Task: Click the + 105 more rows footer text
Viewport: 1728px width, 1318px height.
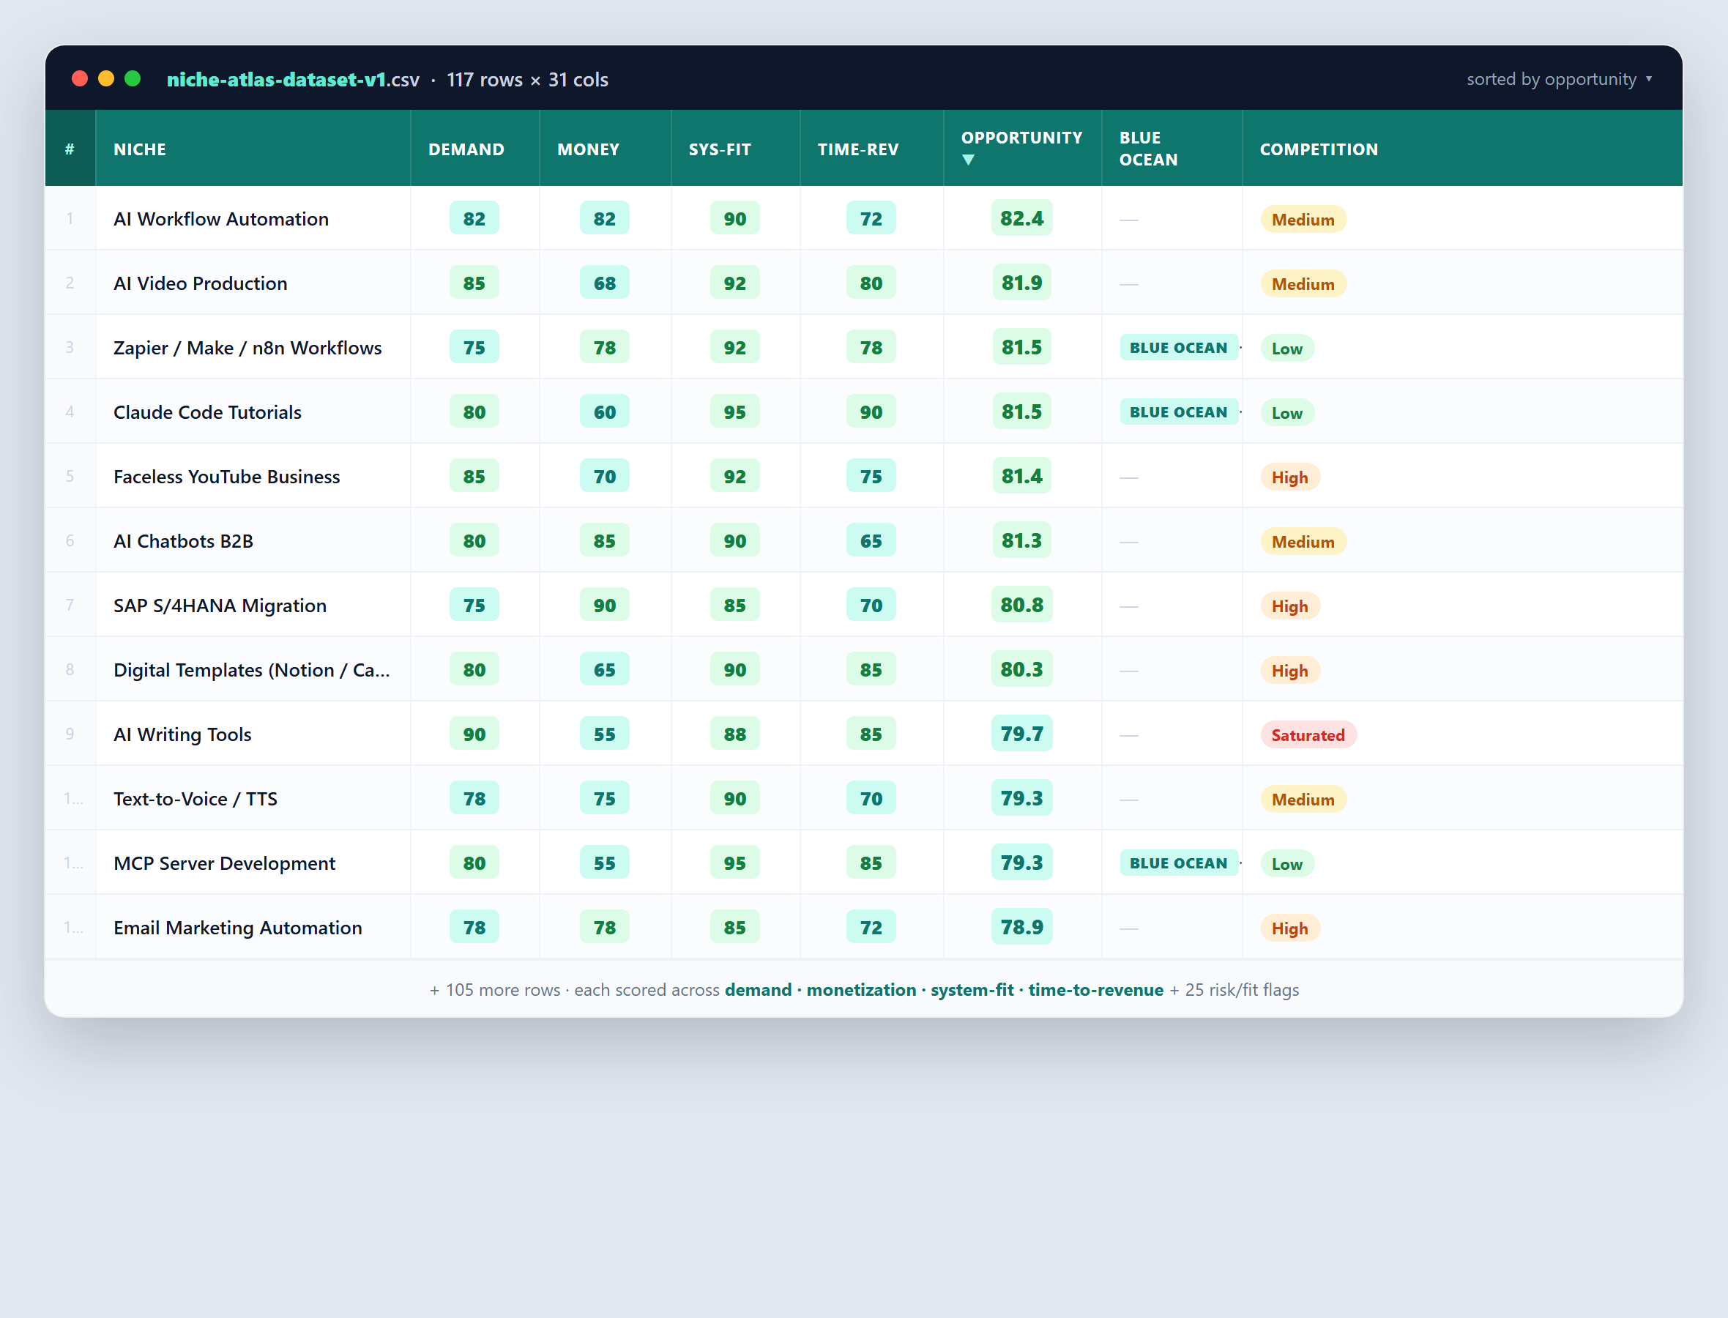Action: click(495, 990)
